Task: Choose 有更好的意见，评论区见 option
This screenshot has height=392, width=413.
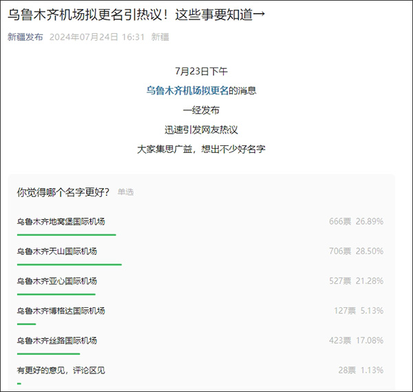Action: point(61,370)
